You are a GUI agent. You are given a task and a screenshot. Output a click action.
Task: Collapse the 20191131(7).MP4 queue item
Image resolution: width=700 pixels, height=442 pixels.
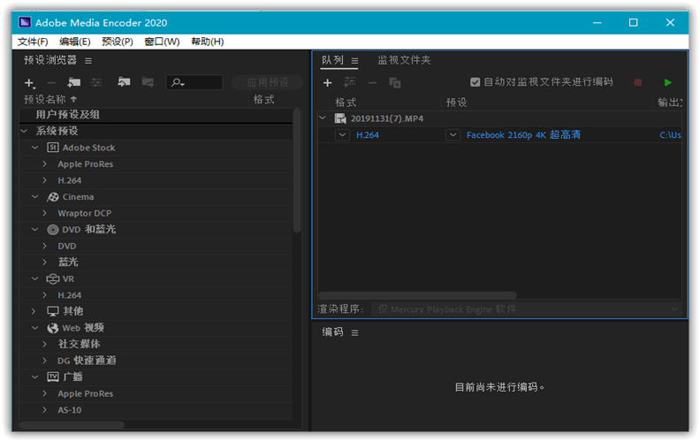(323, 118)
